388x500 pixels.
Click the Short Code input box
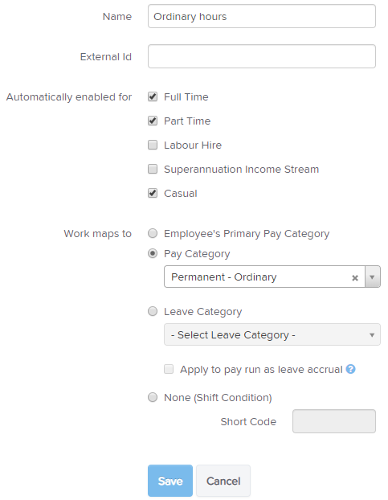[x=334, y=421]
